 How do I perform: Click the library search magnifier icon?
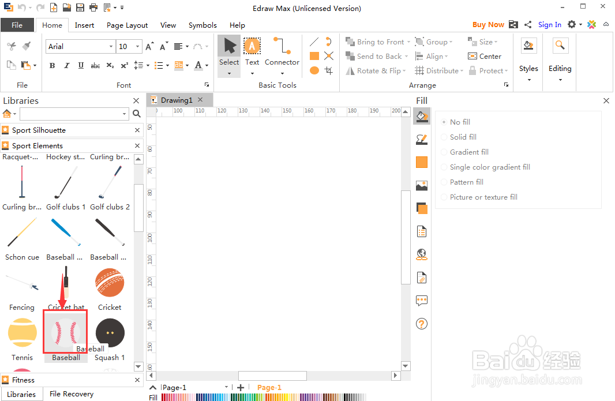(137, 114)
